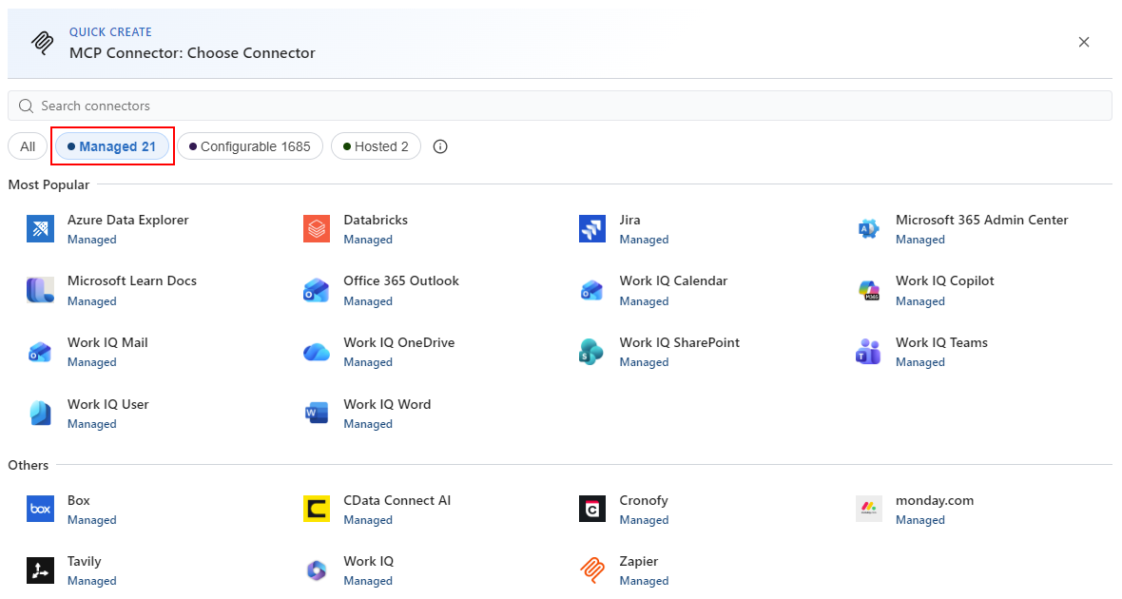Click the Microsoft 365 Admin Center icon
Viewport: 1122px width, 599px height.
[869, 229]
